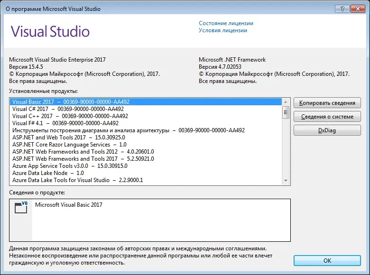Select the Azure Data Lake Node row
The image size is (370, 275).
[x=146, y=173]
